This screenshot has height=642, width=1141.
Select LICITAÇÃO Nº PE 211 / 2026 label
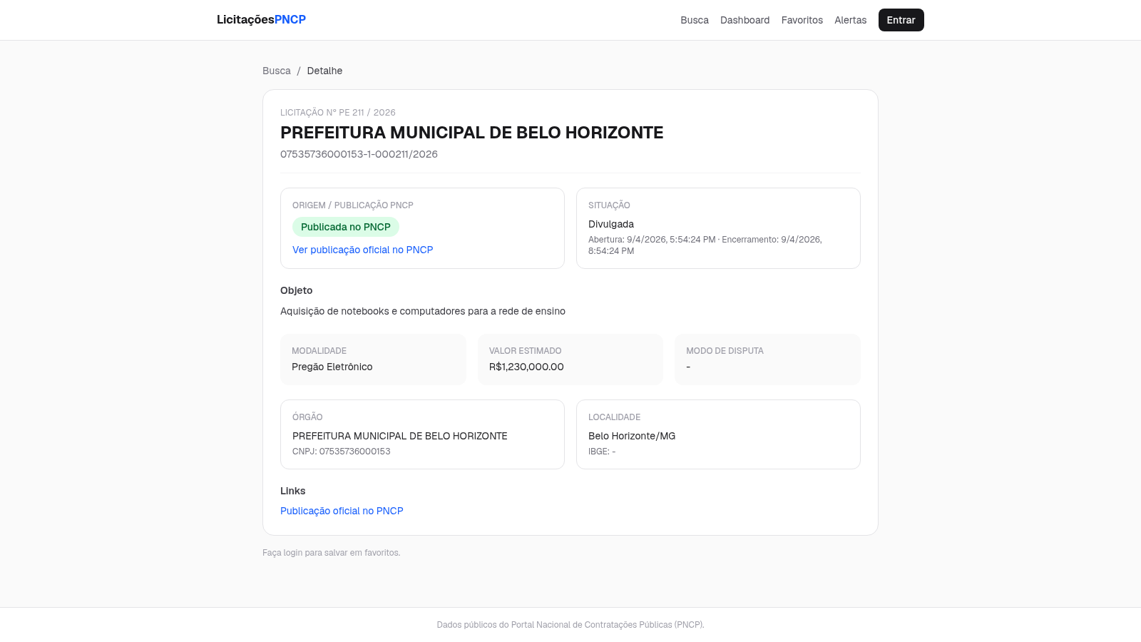click(338, 113)
